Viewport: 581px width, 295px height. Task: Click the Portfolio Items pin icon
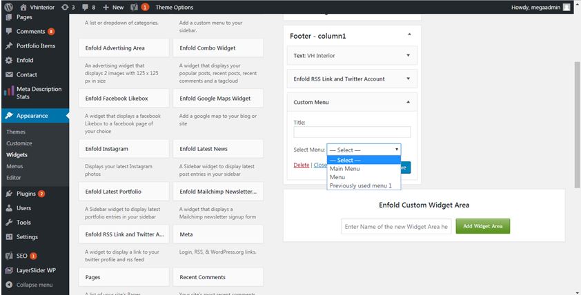pyautogui.click(x=9, y=46)
